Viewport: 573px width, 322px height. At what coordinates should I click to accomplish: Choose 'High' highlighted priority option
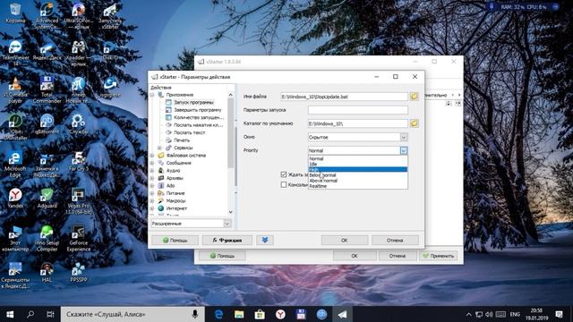point(358,169)
